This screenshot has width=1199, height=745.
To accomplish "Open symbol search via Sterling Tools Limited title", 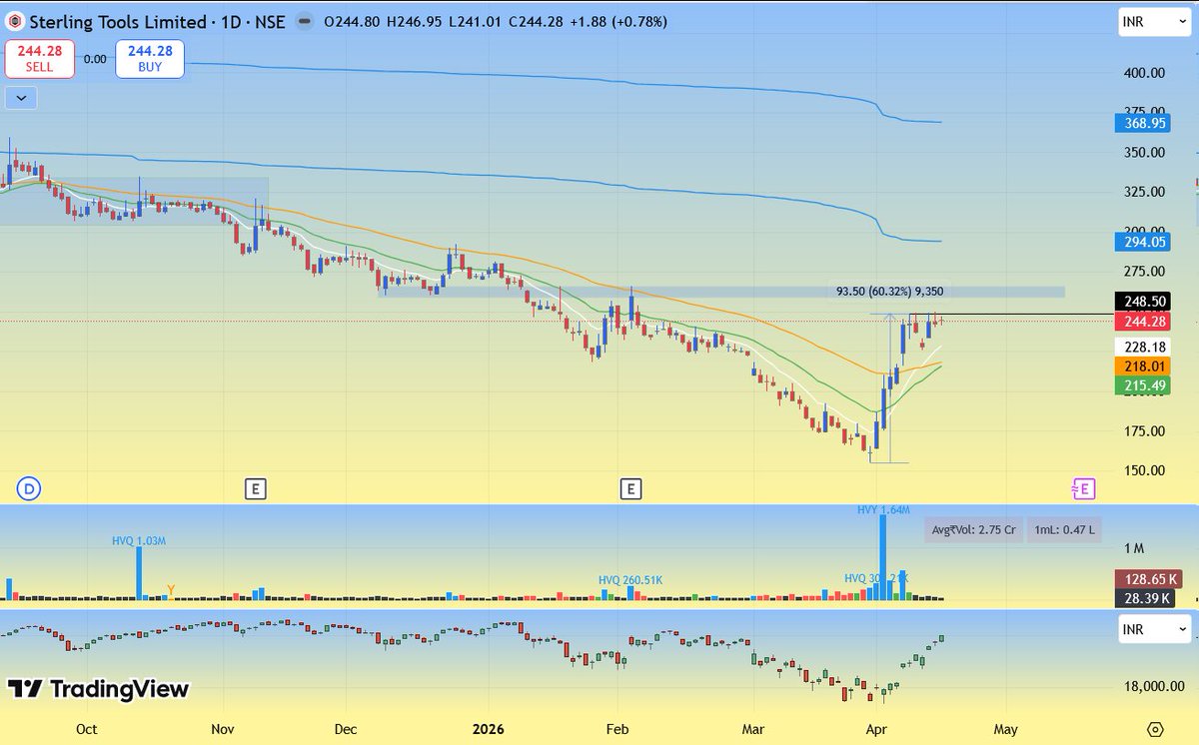I will point(118,21).
